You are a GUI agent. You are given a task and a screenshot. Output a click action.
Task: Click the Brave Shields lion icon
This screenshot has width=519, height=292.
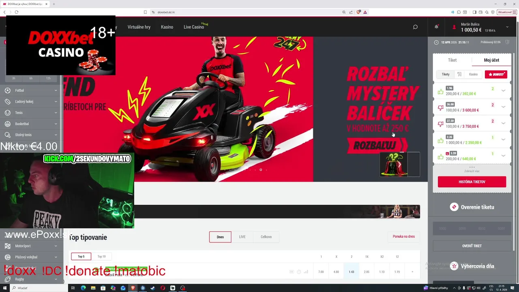[359, 12]
